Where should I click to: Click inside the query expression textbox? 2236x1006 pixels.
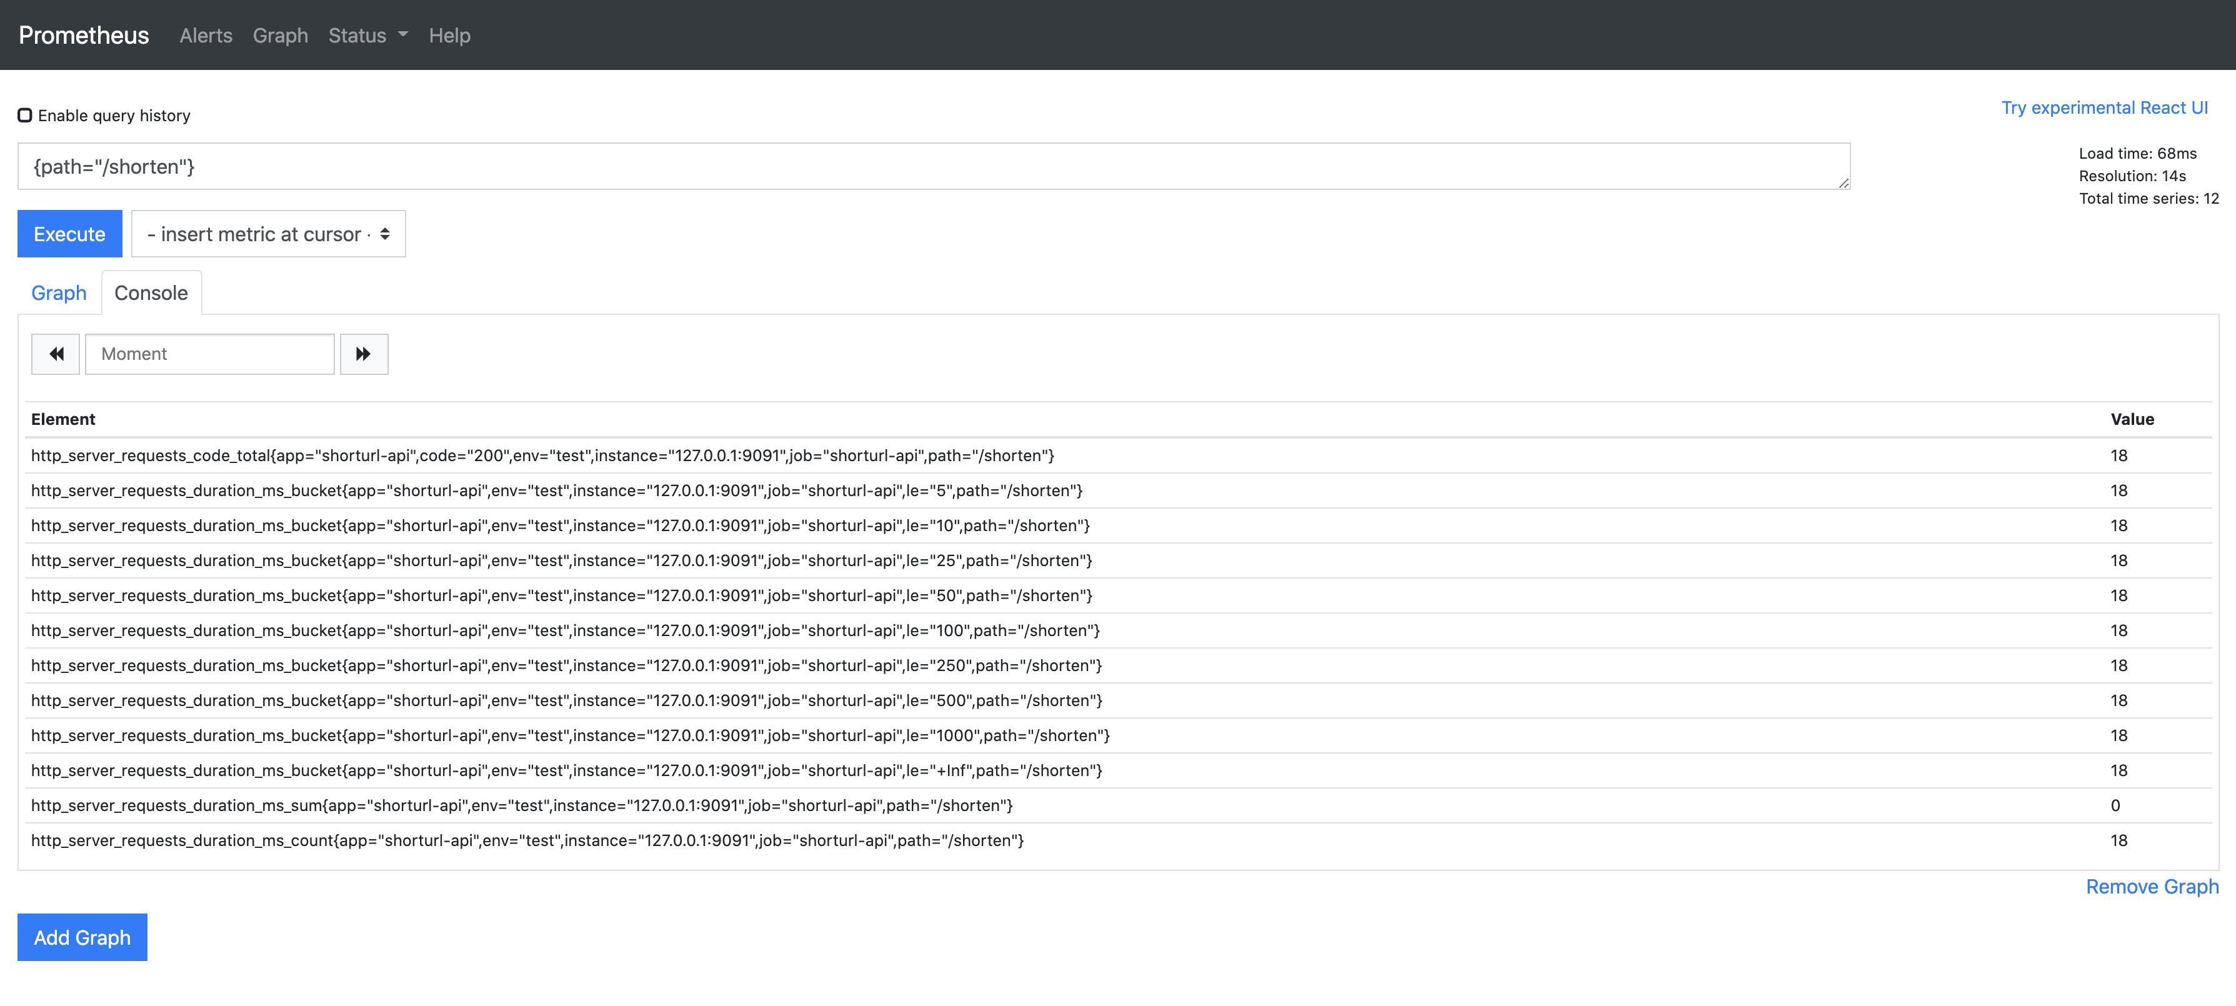point(933,167)
